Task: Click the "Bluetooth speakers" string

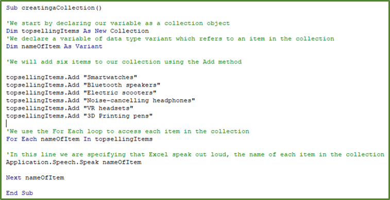Action: click(122, 85)
